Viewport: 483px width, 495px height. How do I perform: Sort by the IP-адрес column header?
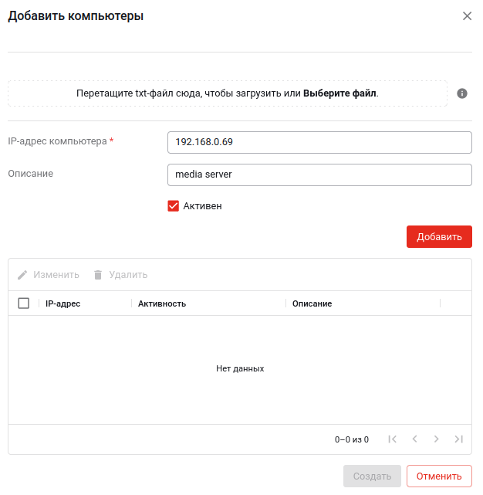pos(63,303)
